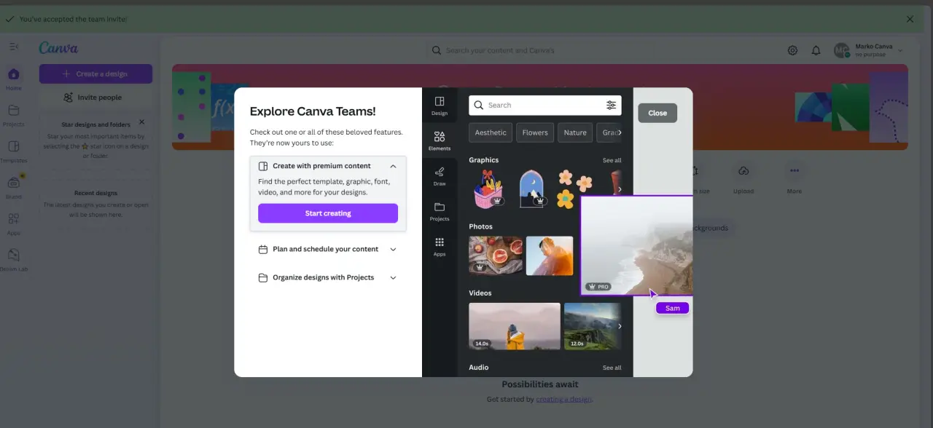Pick the gift basket graphic

pyautogui.click(x=488, y=189)
